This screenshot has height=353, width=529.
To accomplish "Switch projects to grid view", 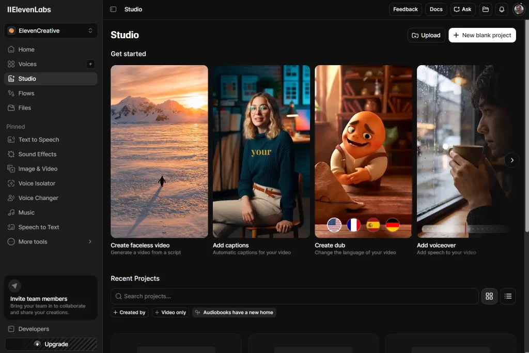I will pos(489,296).
